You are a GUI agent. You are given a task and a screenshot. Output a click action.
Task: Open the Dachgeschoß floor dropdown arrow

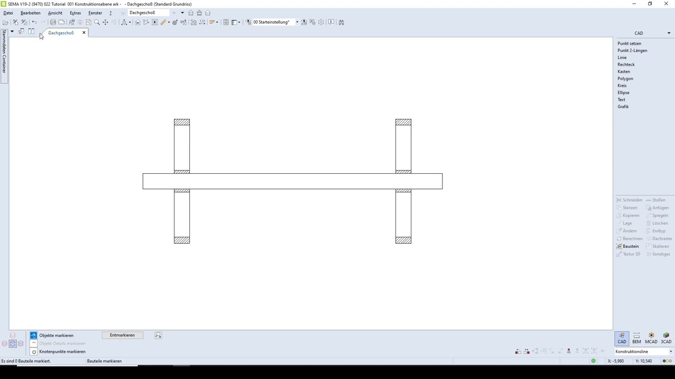point(182,13)
